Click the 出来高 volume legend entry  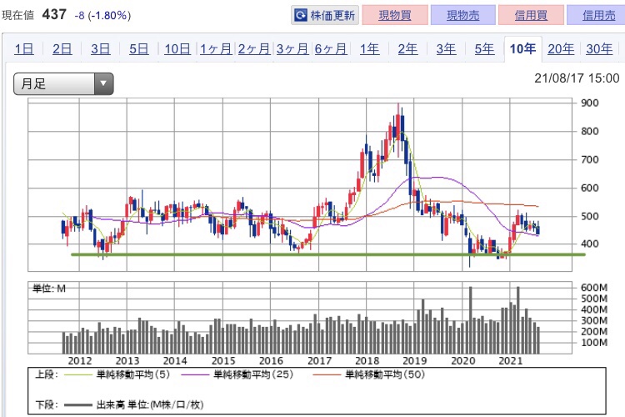[x=133, y=404]
